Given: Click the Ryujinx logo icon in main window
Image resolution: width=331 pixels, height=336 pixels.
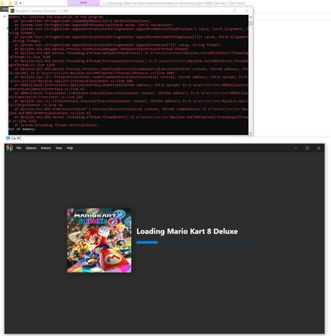Looking at the screenshot, I should click(x=9, y=148).
